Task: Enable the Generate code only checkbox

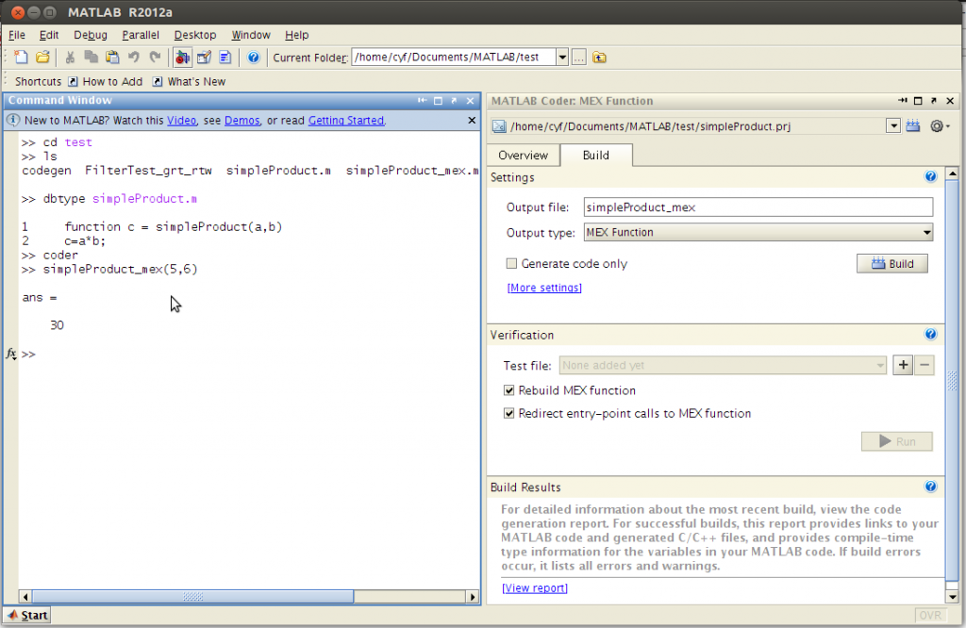Action: point(511,264)
